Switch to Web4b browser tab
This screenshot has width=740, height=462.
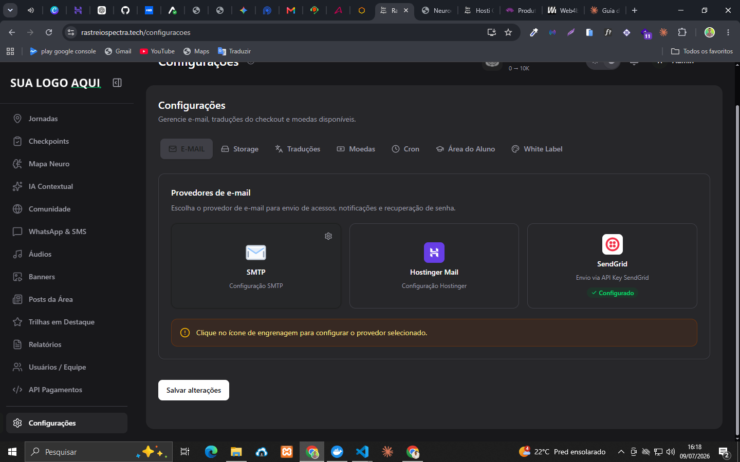coord(563,10)
